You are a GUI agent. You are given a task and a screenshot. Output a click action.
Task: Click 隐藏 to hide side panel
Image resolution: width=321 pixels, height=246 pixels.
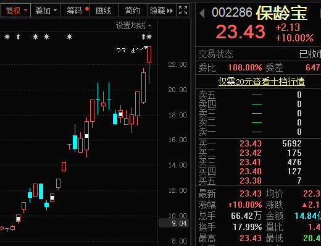tap(162, 11)
